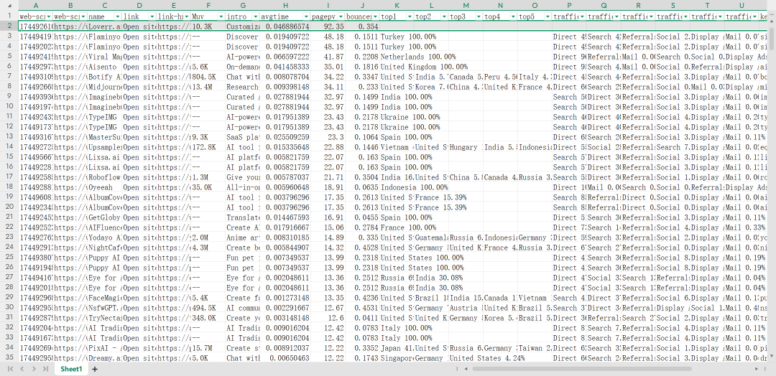Open the top2 column filter dropdown
The height and width of the screenshot is (376, 776).
(444, 17)
